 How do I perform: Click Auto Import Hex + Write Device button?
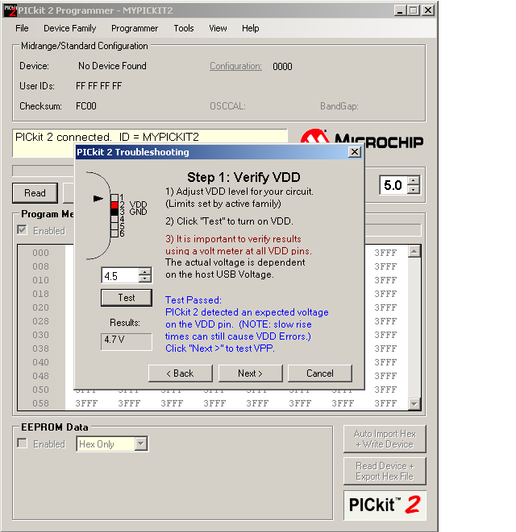point(385,439)
